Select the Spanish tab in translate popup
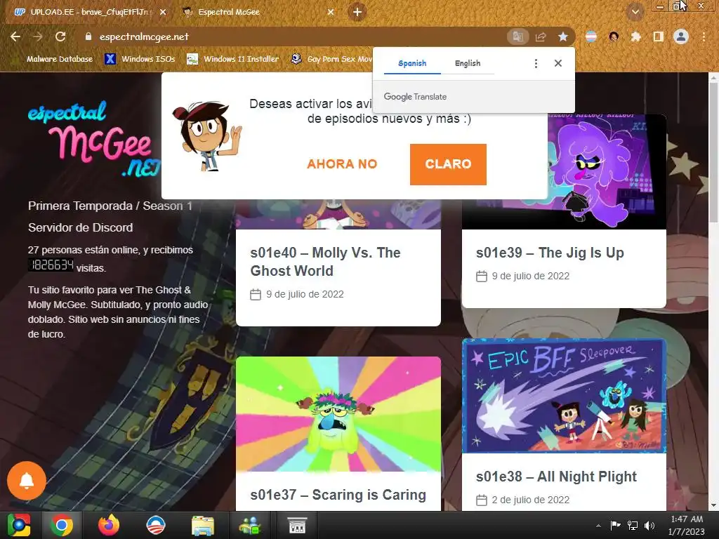This screenshot has height=539, width=719. pos(412,63)
